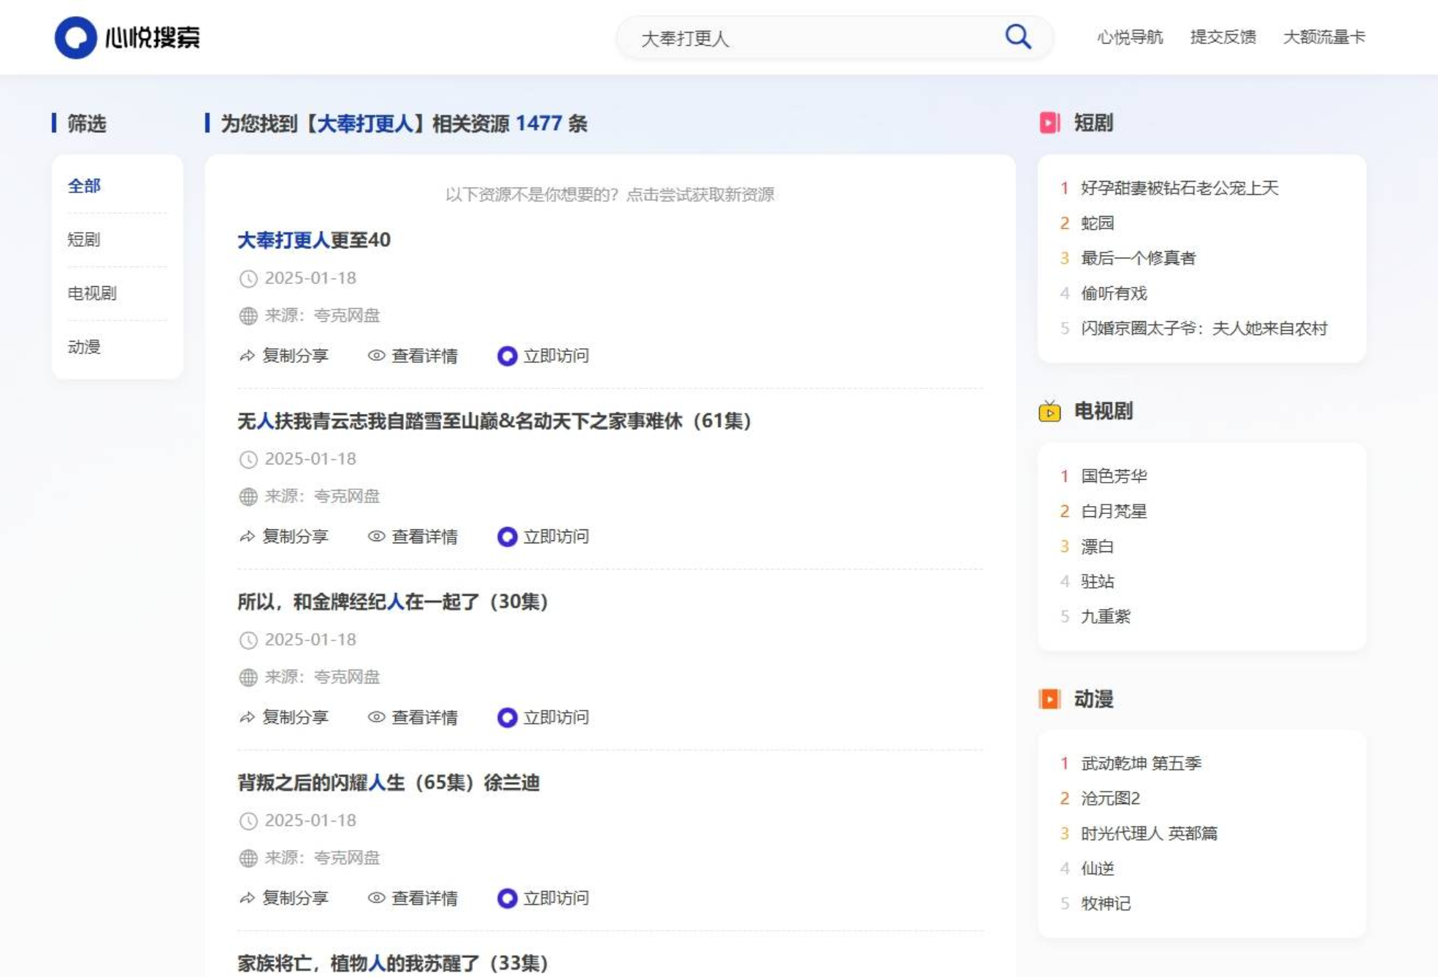
Task: Open 心悦导航 in the top navigation
Action: click(1132, 37)
